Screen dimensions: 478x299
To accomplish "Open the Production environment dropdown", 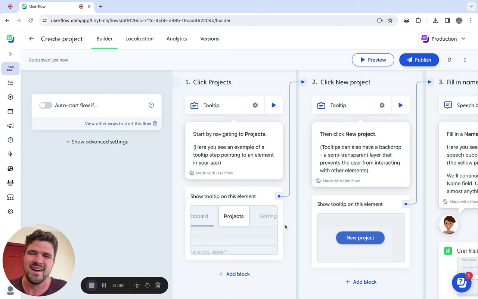I will click(444, 39).
